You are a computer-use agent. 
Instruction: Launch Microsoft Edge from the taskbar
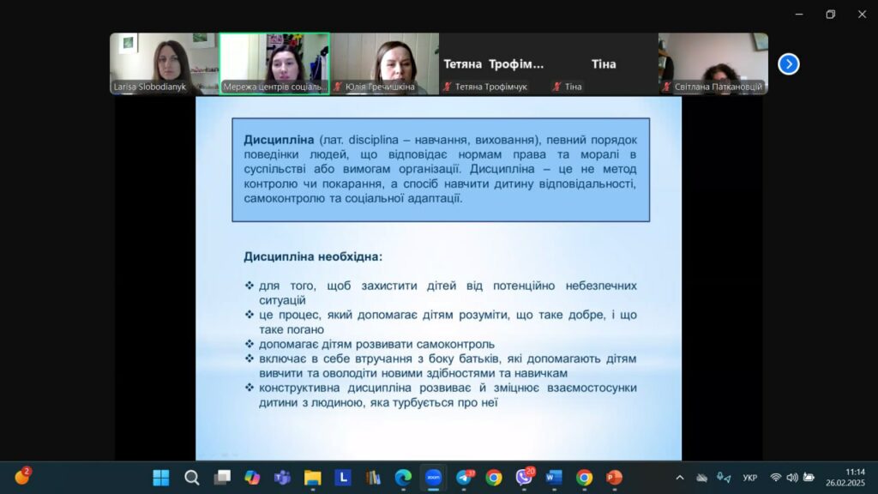tap(403, 478)
